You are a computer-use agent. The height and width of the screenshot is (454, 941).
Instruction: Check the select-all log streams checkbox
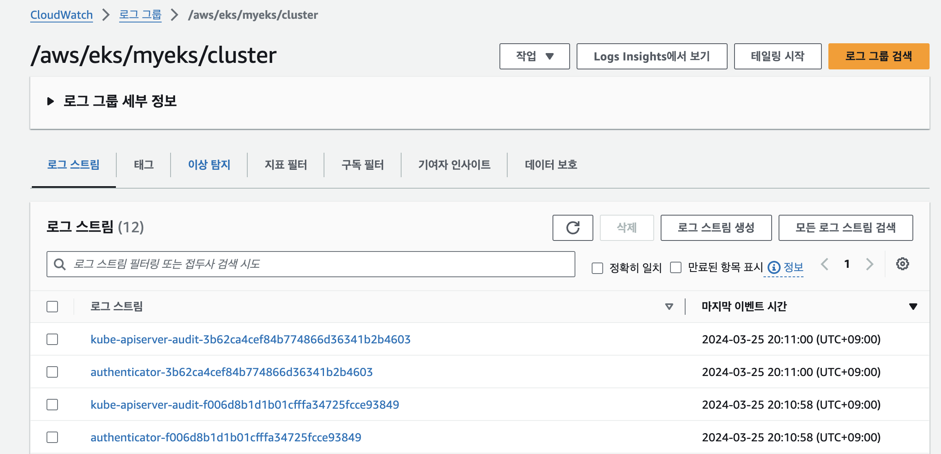(52, 307)
